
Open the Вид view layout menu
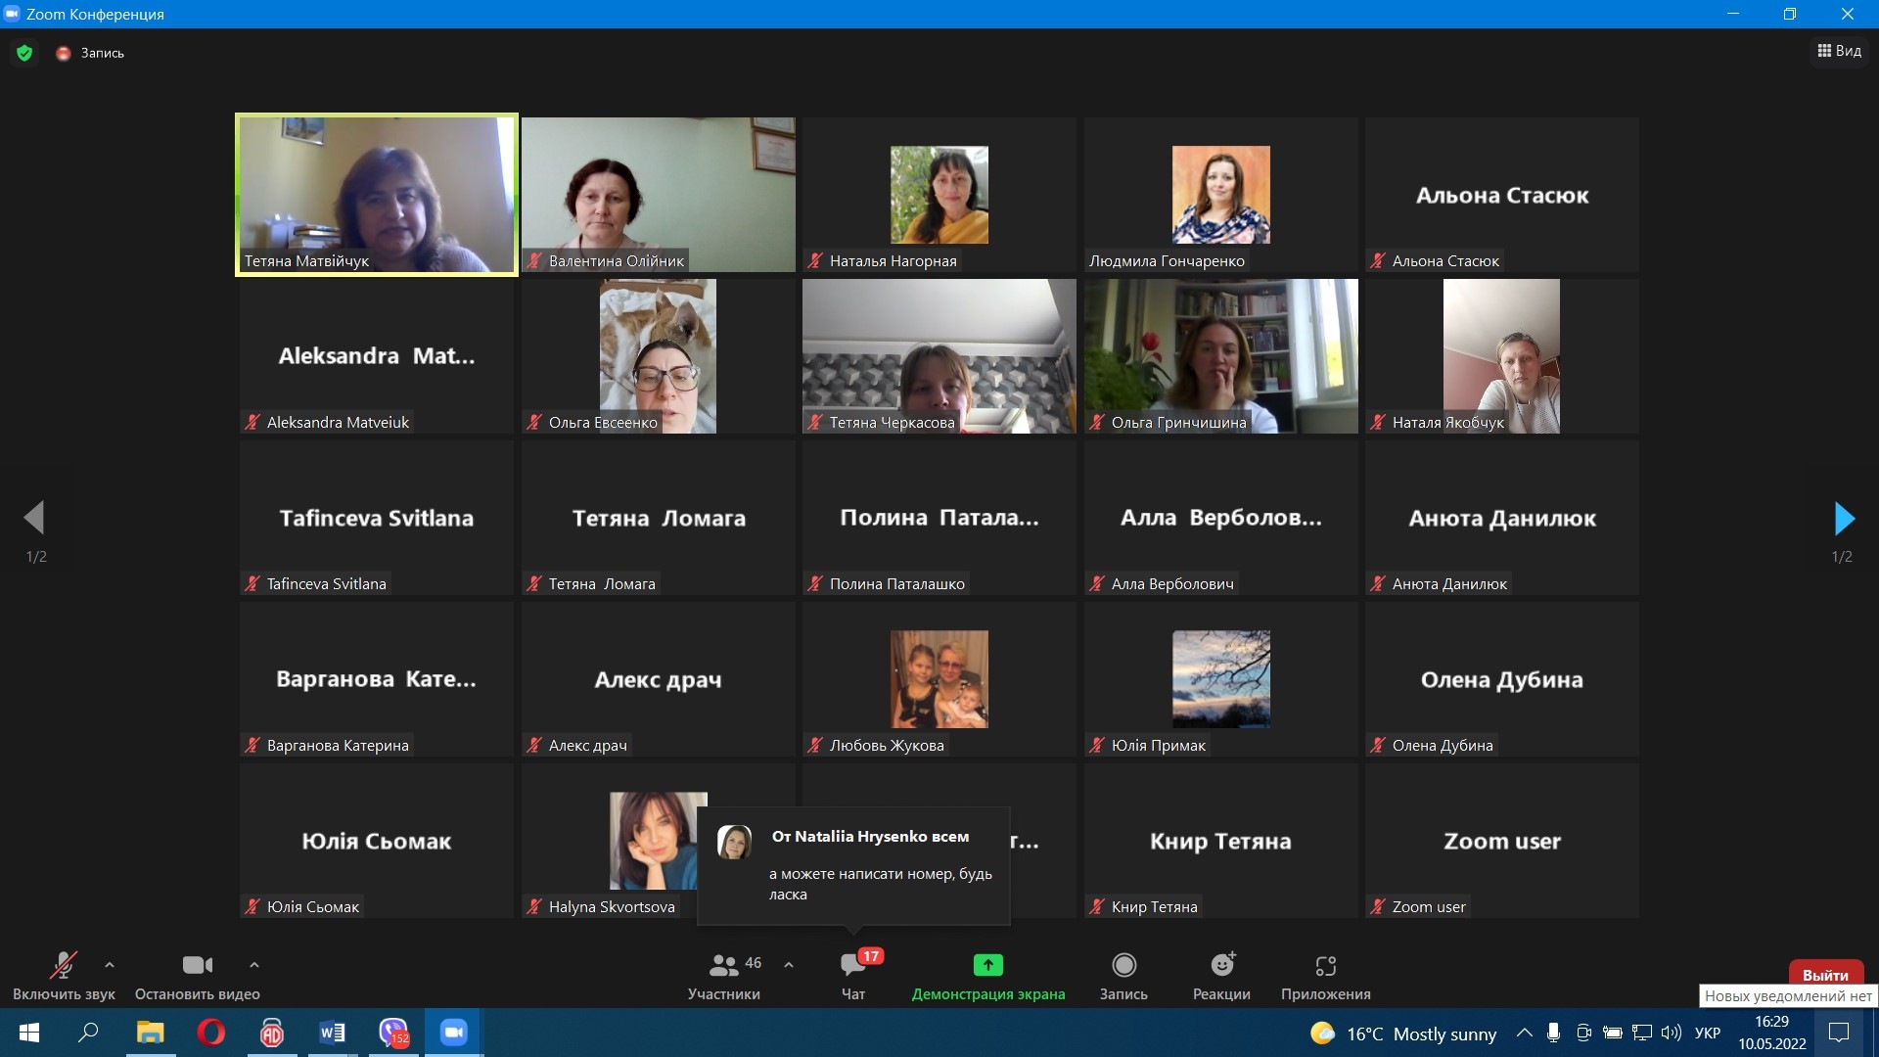coord(1839,51)
